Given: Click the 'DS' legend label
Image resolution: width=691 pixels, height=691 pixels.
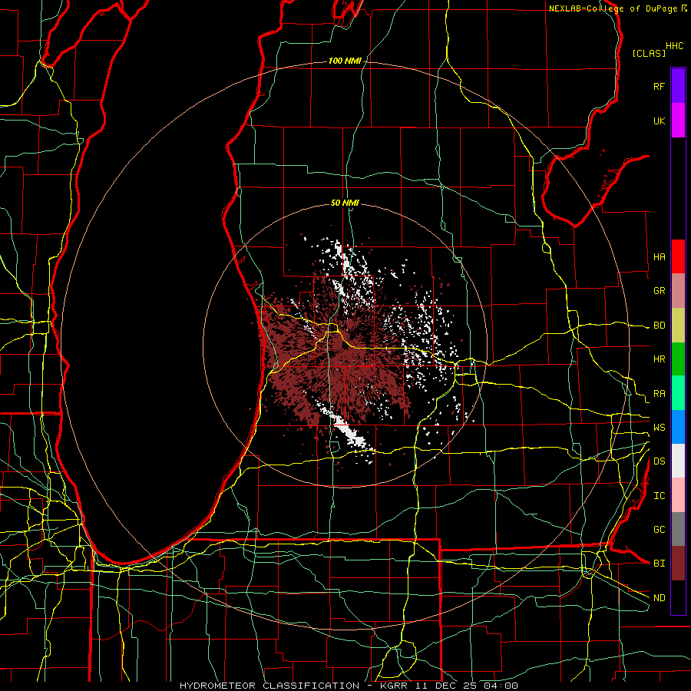Looking at the screenshot, I should point(659,461).
